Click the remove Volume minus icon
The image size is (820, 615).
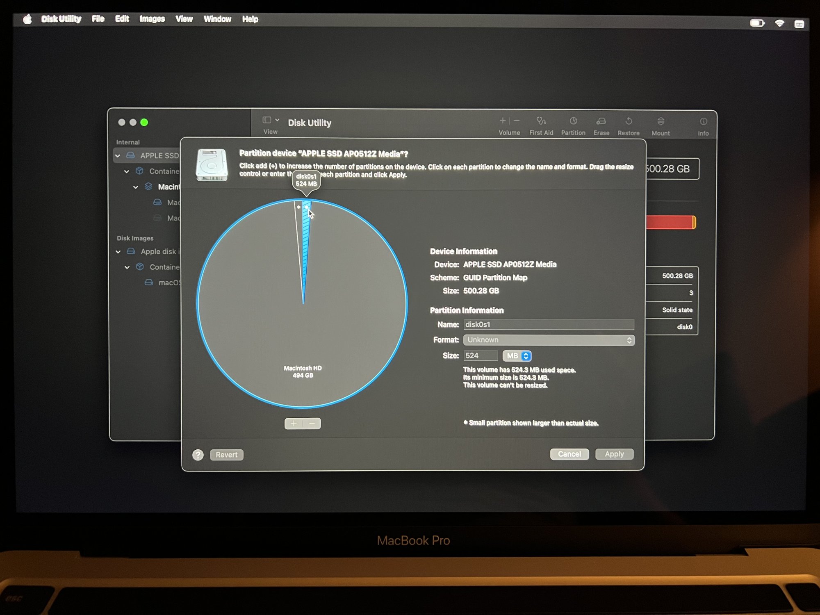tap(517, 121)
